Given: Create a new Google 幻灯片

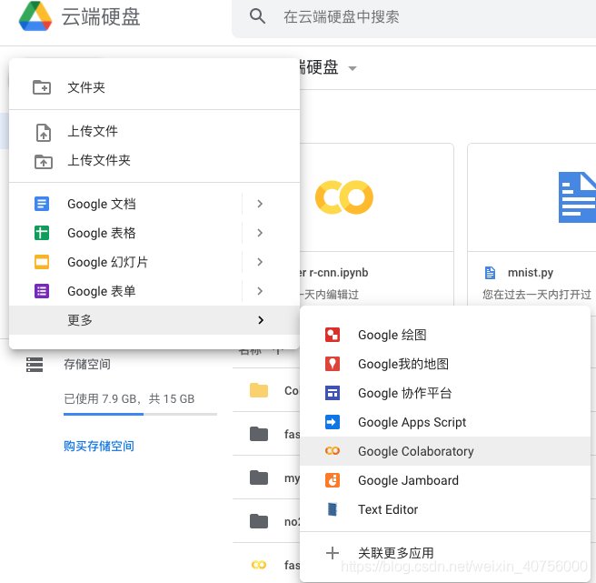Looking at the screenshot, I should pyautogui.click(x=125, y=262).
